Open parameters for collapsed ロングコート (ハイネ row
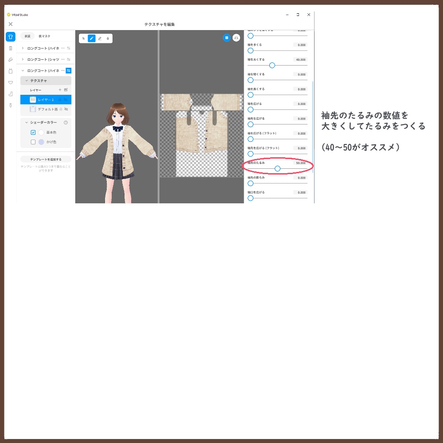 (69, 48)
